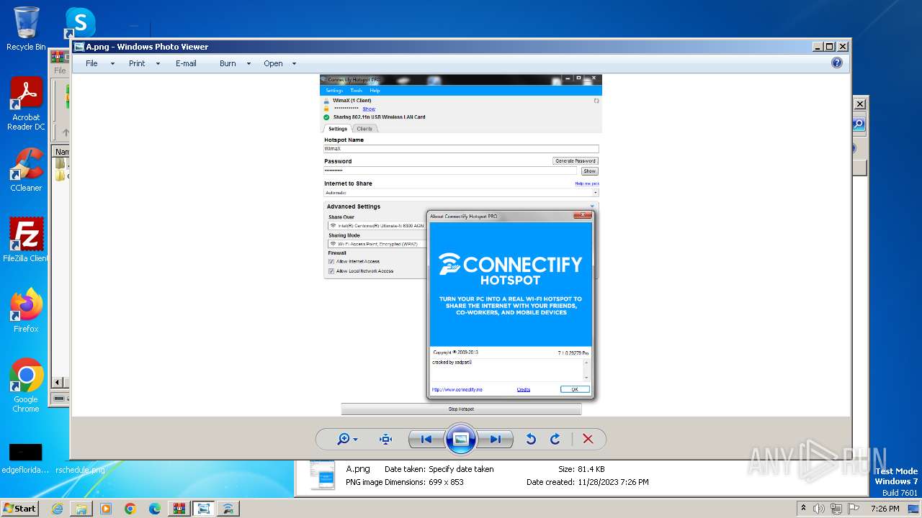
Task: Launch Internet Explorer from the taskbar
Action: pyautogui.click(x=57, y=509)
